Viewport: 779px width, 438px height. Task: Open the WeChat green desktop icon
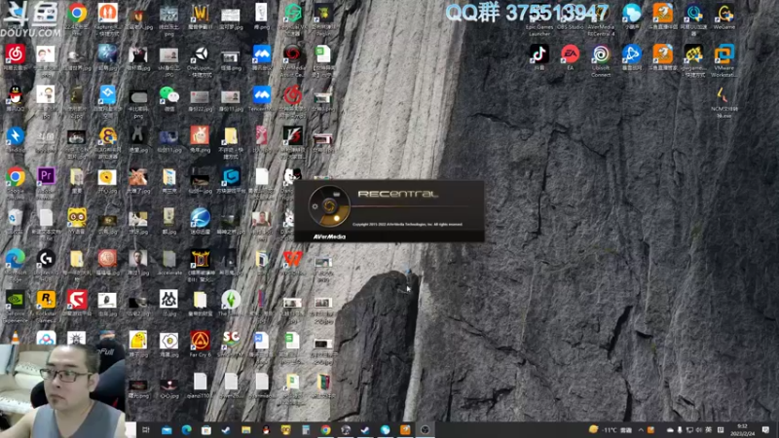tap(168, 98)
